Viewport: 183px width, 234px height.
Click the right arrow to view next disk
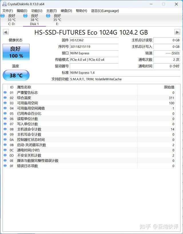point(178,32)
